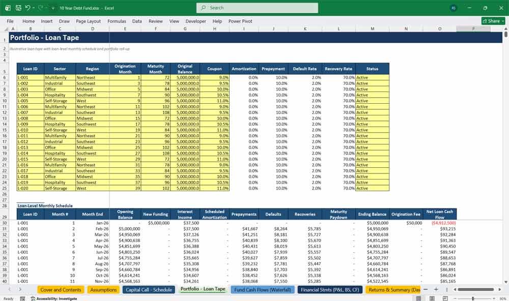
Task: Click Accessibility: Investigate in status bar
Action: 54,298
